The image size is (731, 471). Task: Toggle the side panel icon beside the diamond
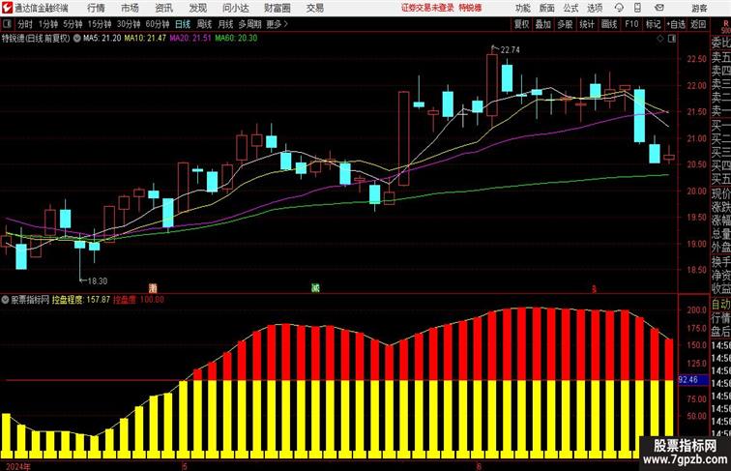672,39
